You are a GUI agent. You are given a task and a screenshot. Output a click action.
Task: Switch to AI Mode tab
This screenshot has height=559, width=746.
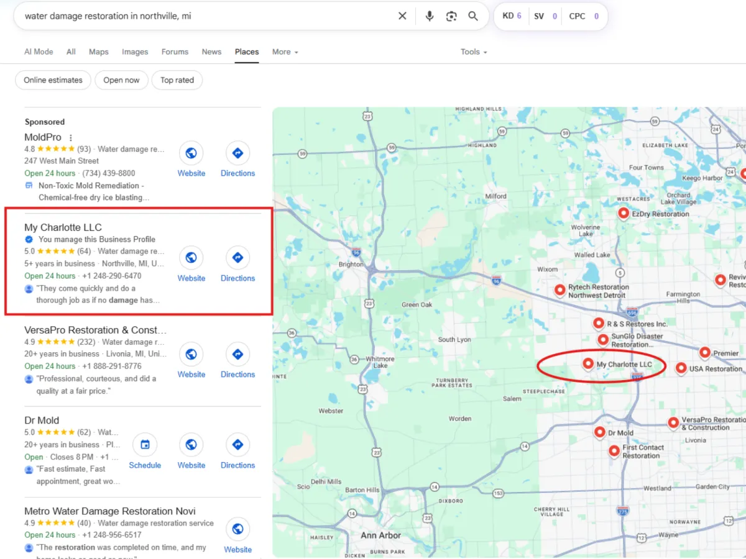tap(39, 52)
